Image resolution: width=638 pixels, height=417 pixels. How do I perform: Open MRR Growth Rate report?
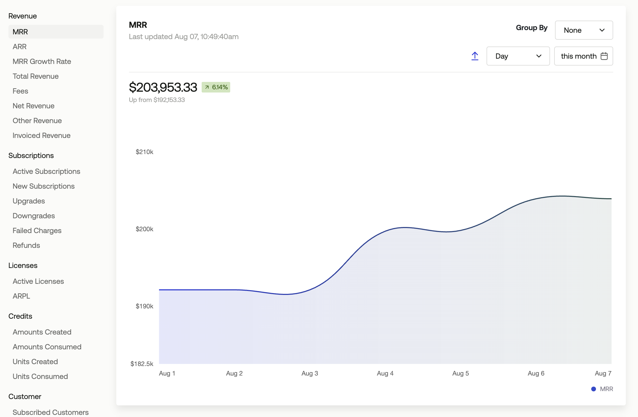point(42,61)
